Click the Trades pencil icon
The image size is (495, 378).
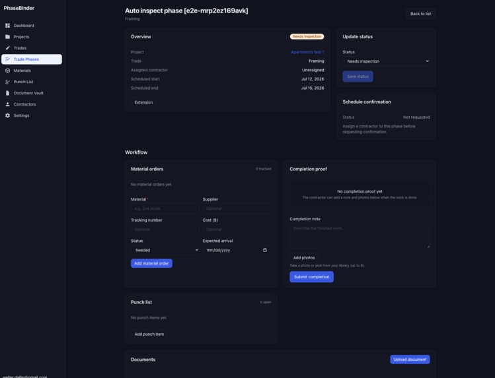[x=7, y=48]
